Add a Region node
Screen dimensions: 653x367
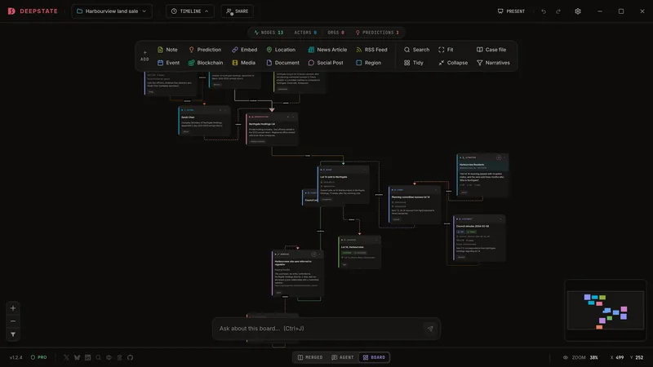pyautogui.click(x=369, y=63)
